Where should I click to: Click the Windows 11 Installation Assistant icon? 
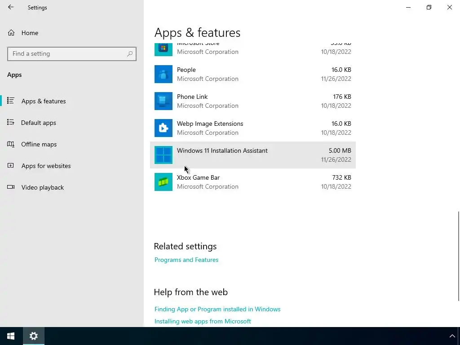click(164, 155)
